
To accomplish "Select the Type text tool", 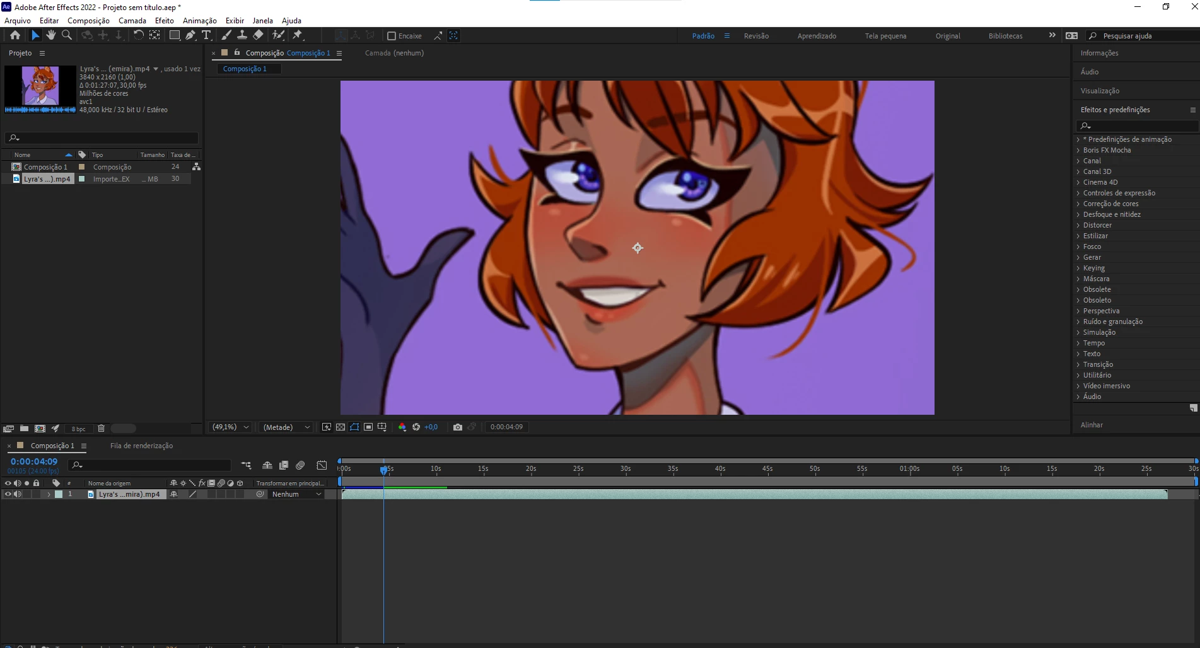I will pos(206,35).
